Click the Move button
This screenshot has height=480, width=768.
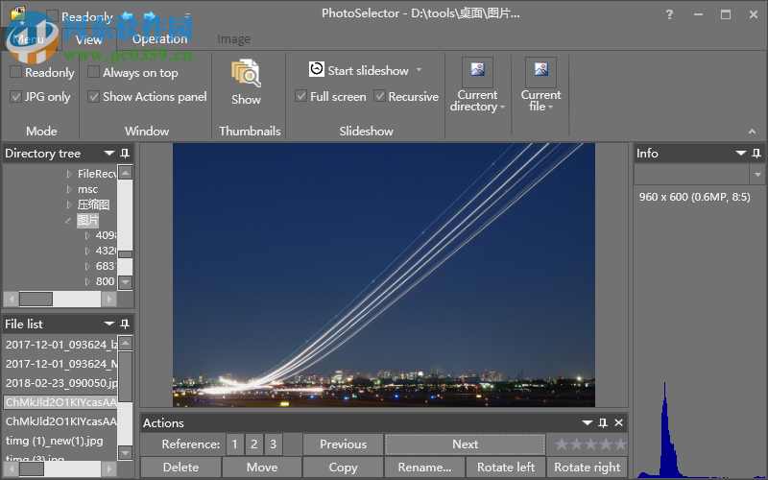pyautogui.click(x=262, y=468)
